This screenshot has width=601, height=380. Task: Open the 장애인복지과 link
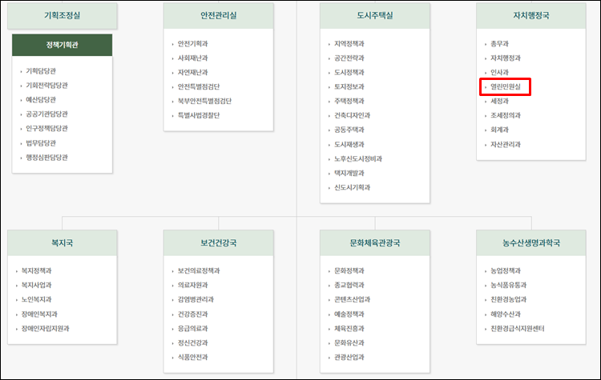point(39,314)
